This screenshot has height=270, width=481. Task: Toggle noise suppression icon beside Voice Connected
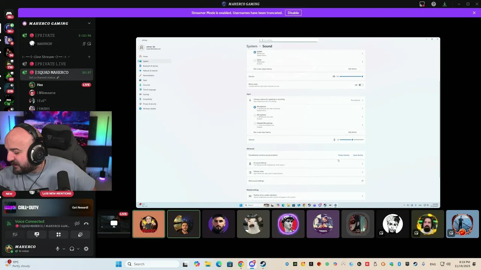(77, 223)
